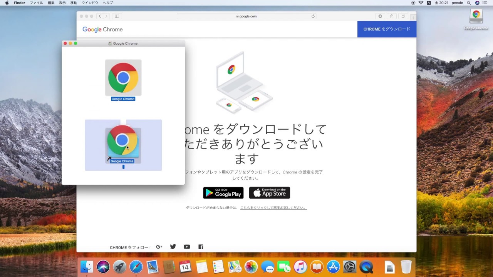493x277 pixels.
Task: Click the Google Chrome logo in page header
Action: pyautogui.click(x=102, y=30)
